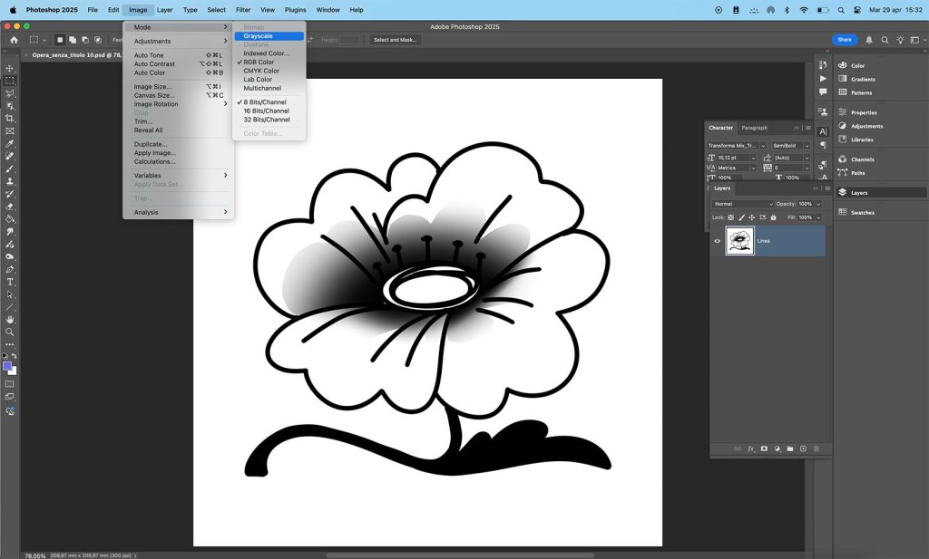
Task: Click the foreground color swatch
Action: click(x=7, y=366)
